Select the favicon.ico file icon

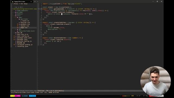click(x=19, y=23)
